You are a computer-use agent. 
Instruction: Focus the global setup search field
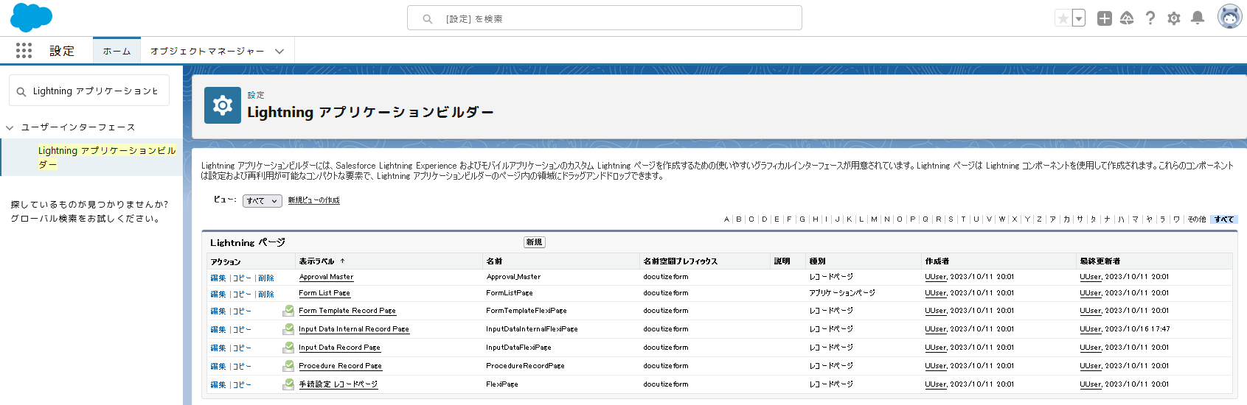[605, 18]
